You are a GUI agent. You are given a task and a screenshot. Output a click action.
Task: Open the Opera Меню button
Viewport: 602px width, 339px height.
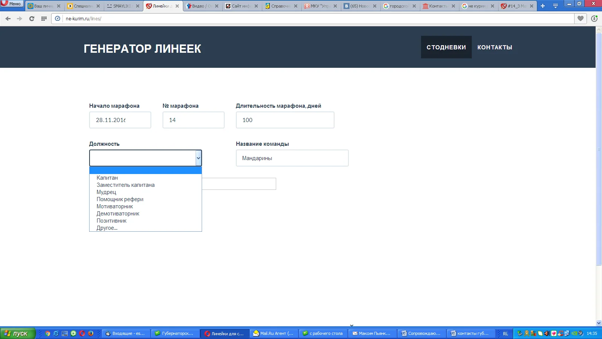(12, 4)
